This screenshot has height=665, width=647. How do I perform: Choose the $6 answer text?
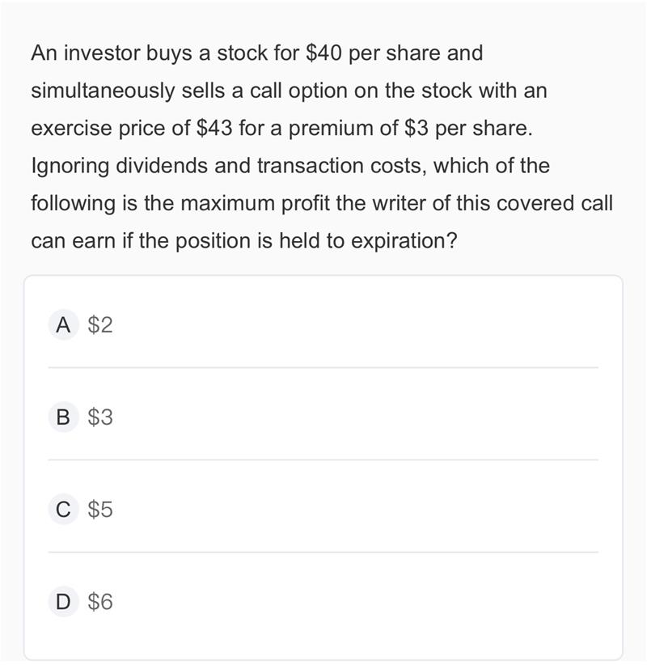[100, 602]
